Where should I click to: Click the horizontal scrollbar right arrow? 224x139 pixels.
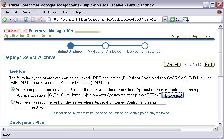(x=215, y=129)
